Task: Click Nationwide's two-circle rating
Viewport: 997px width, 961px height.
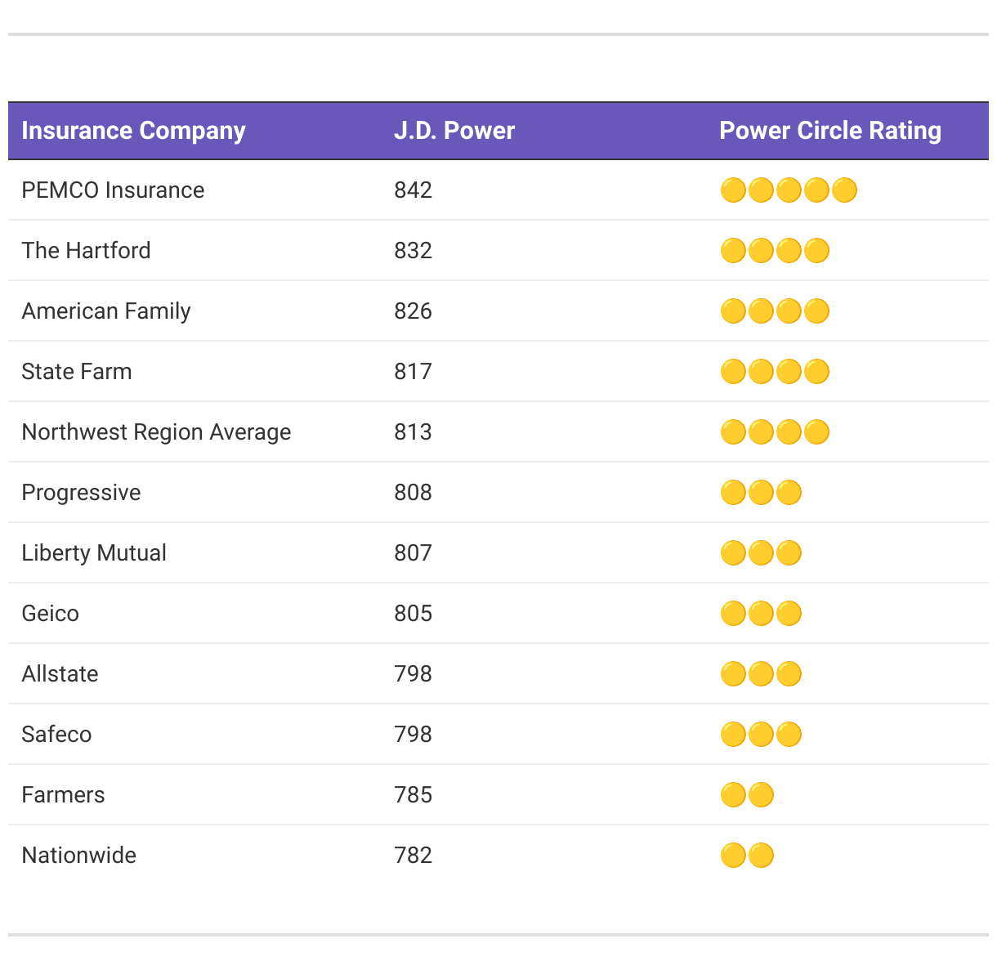Action: click(747, 856)
